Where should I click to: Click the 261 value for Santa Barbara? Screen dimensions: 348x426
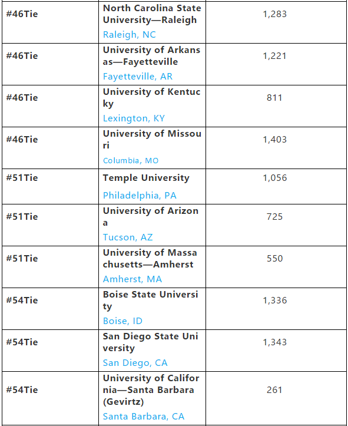coord(274,390)
